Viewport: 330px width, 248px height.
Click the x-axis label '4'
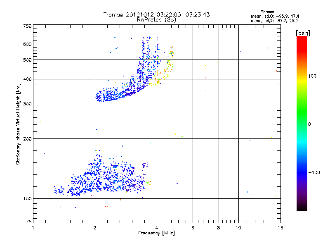pos(157,228)
